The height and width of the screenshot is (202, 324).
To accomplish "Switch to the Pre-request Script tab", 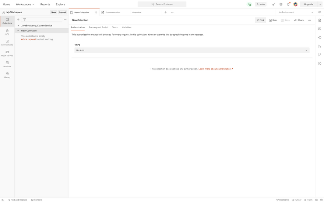I will (98, 28).
